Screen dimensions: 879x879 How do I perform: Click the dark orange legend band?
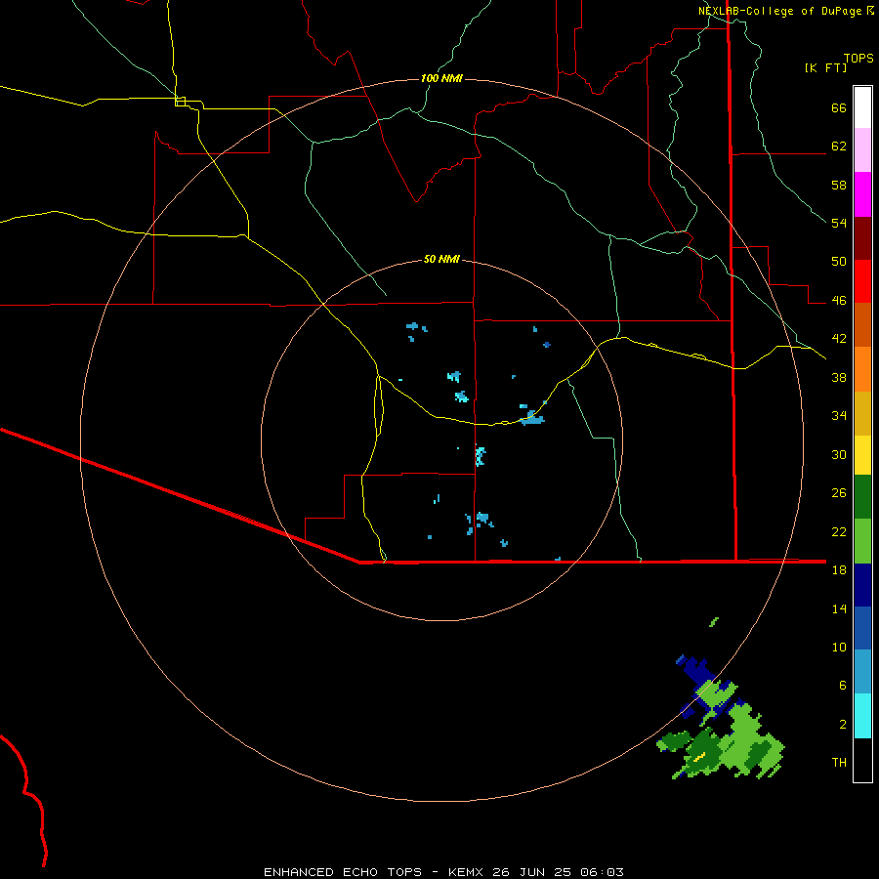pos(862,324)
